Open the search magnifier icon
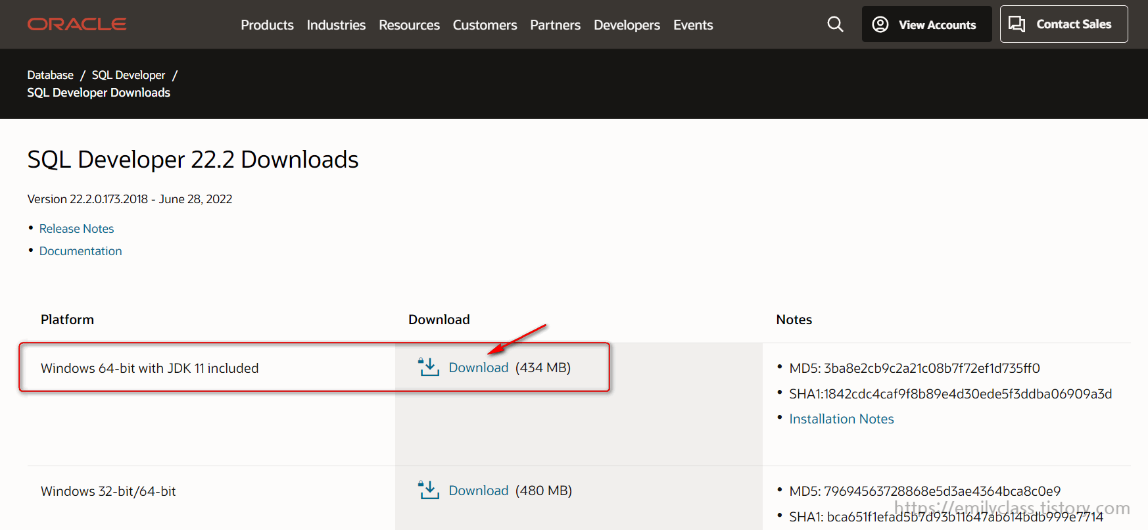 835,24
